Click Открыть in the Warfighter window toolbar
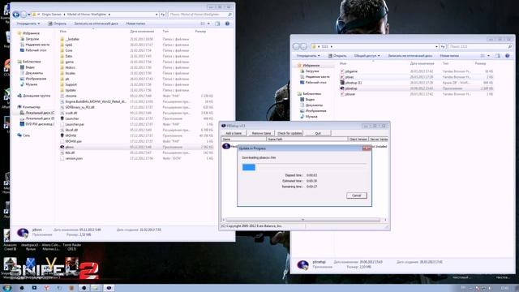This screenshot has height=292, width=519. click(58, 24)
